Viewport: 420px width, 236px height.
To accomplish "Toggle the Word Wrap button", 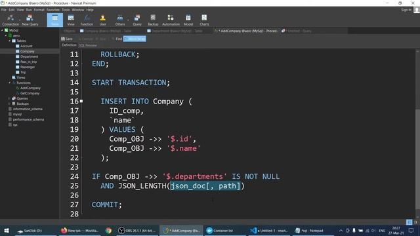I will coord(135,39).
